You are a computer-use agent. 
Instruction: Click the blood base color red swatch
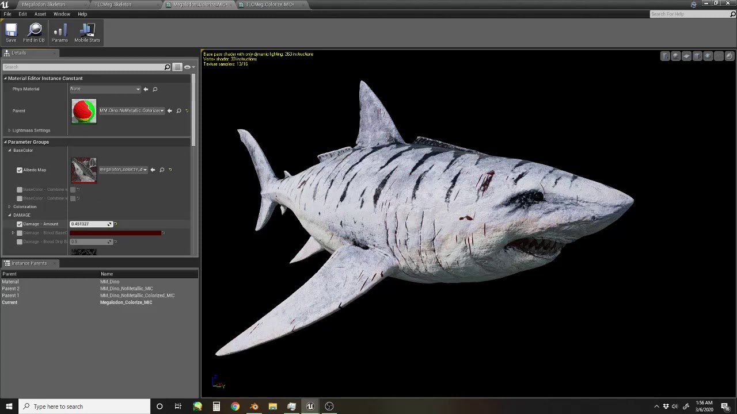pyautogui.click(x=115, y=233)
